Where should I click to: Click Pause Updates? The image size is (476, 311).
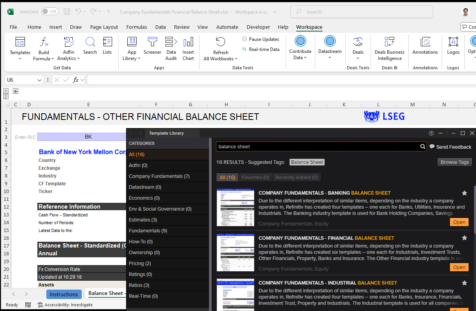point(260,39)
